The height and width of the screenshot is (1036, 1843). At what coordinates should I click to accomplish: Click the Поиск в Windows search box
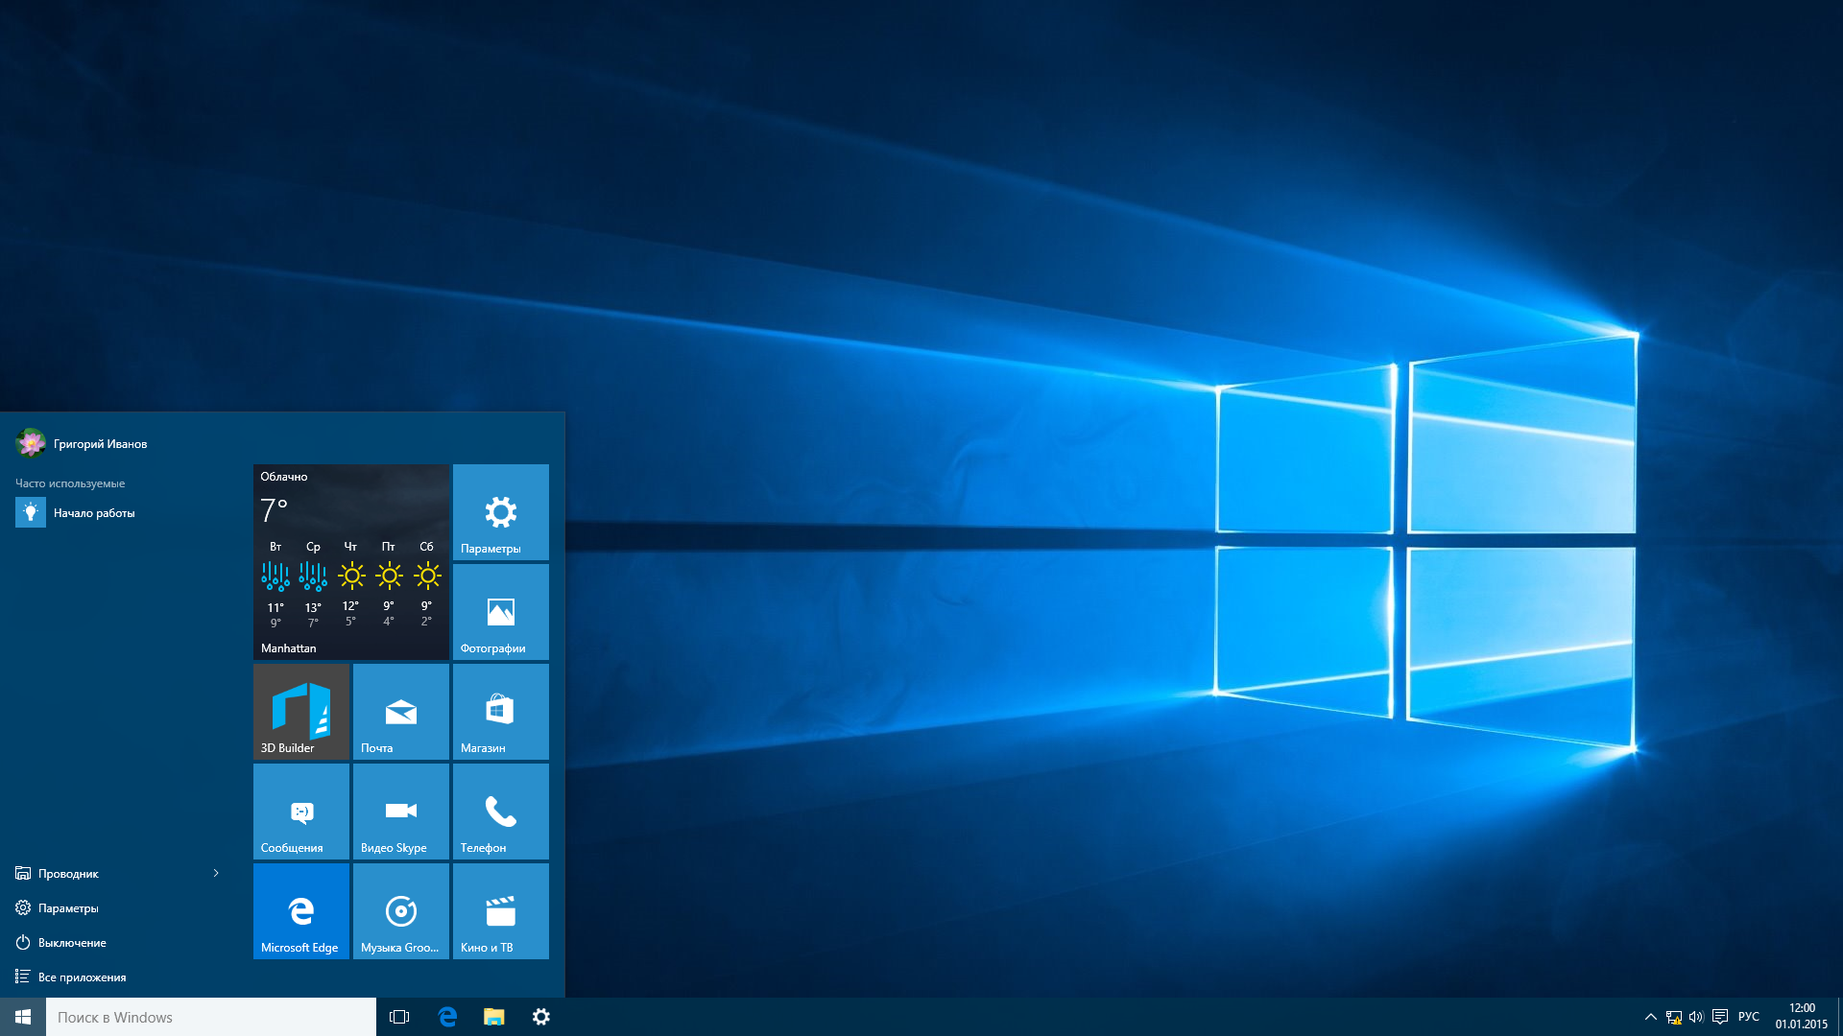[211, 1017]
